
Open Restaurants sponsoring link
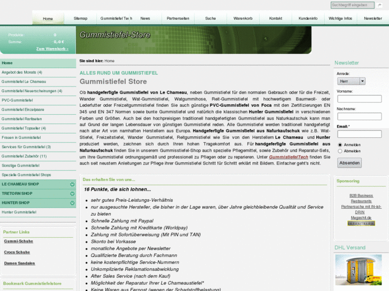coord(361,201)
